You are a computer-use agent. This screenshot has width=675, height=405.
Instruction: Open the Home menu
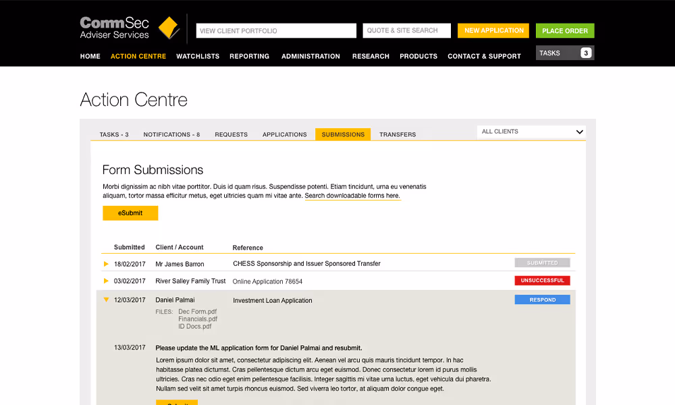[90, 57]
